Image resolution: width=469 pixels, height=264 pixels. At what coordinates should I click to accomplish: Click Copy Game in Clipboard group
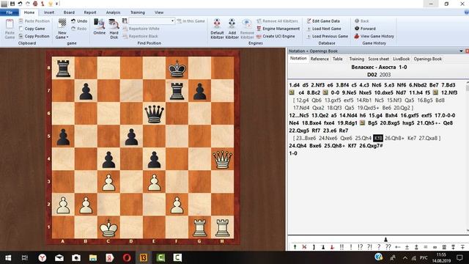(x=32, y=29)
